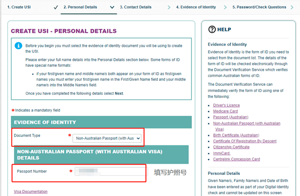Click the Help question mark icon

(212, 30)
